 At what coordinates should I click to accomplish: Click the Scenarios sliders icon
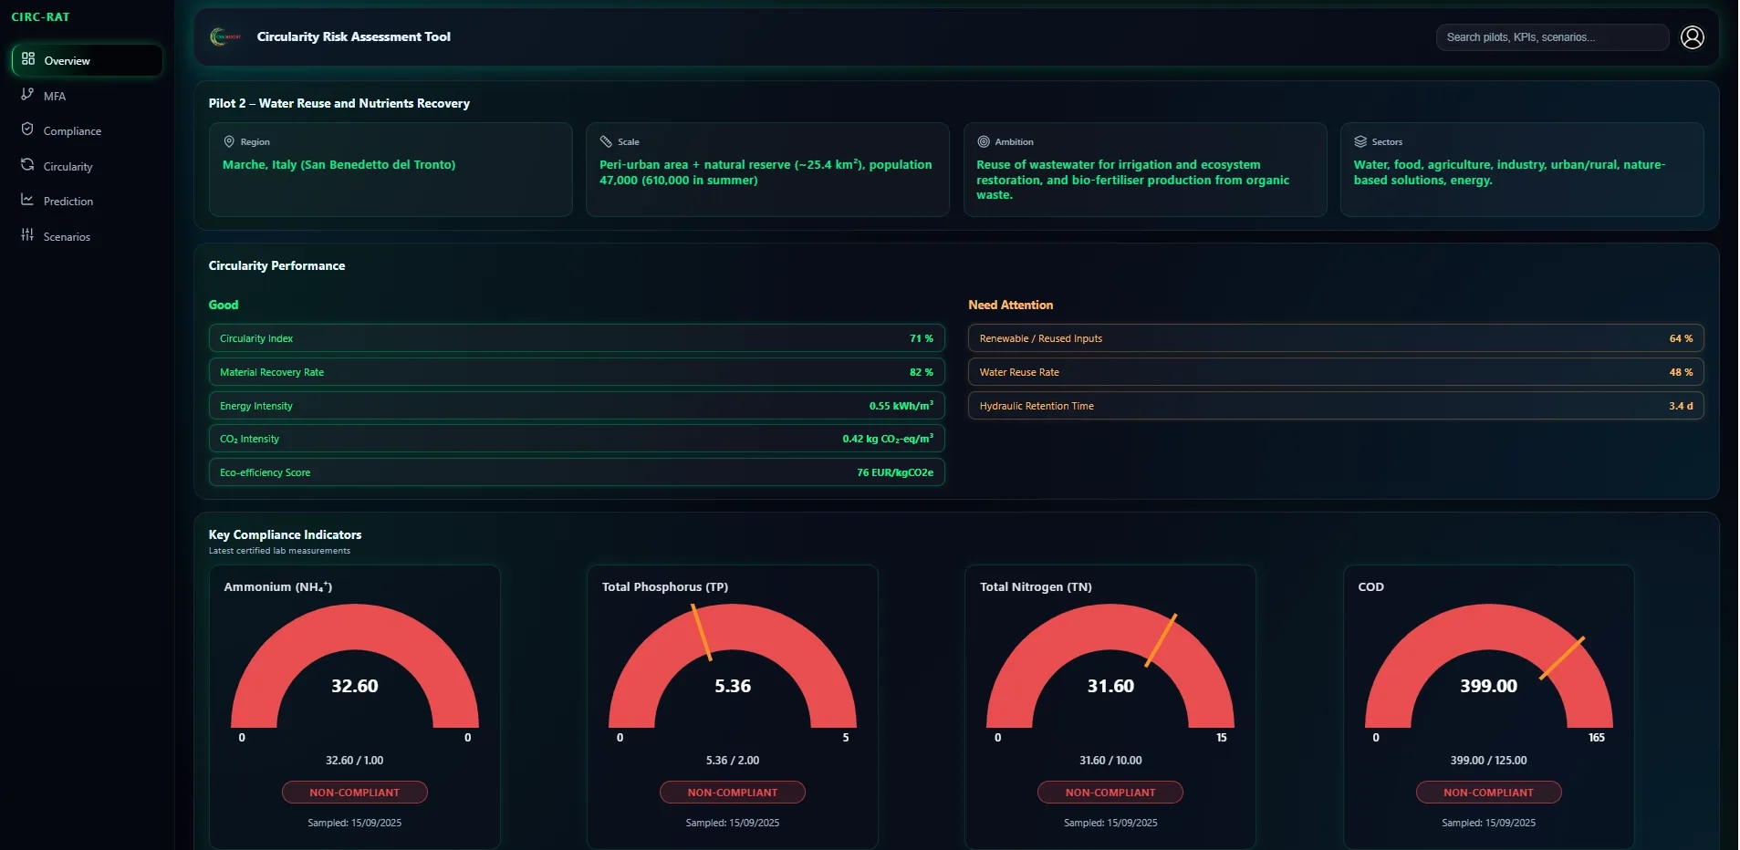click(x=27, y=235)
